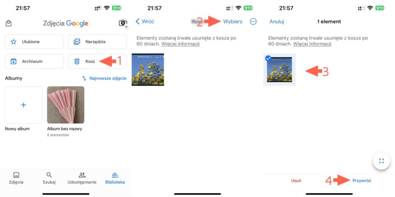The image size is (395, 197).
Task: Tap Wybierz to select items
Action: (232, 22)
